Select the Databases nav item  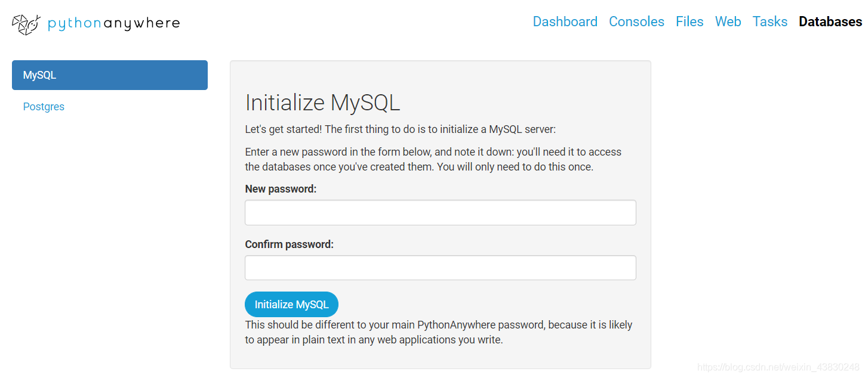[830, 21]
